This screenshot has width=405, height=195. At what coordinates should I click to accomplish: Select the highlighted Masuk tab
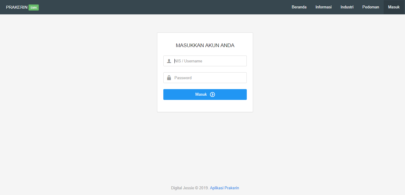click(394, 7)
